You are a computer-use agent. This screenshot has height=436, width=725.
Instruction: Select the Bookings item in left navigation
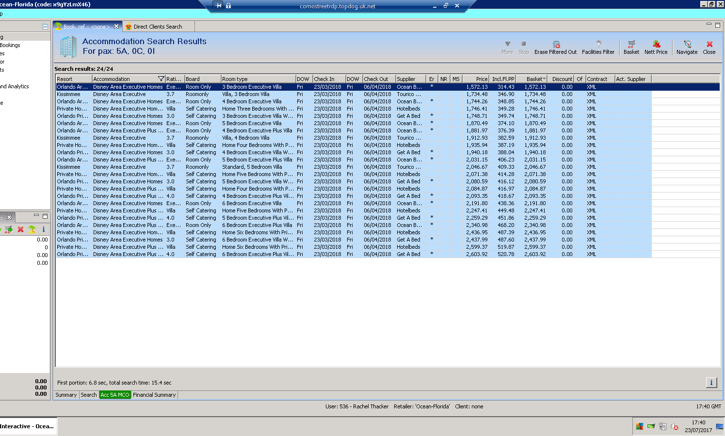pos(10,45)
